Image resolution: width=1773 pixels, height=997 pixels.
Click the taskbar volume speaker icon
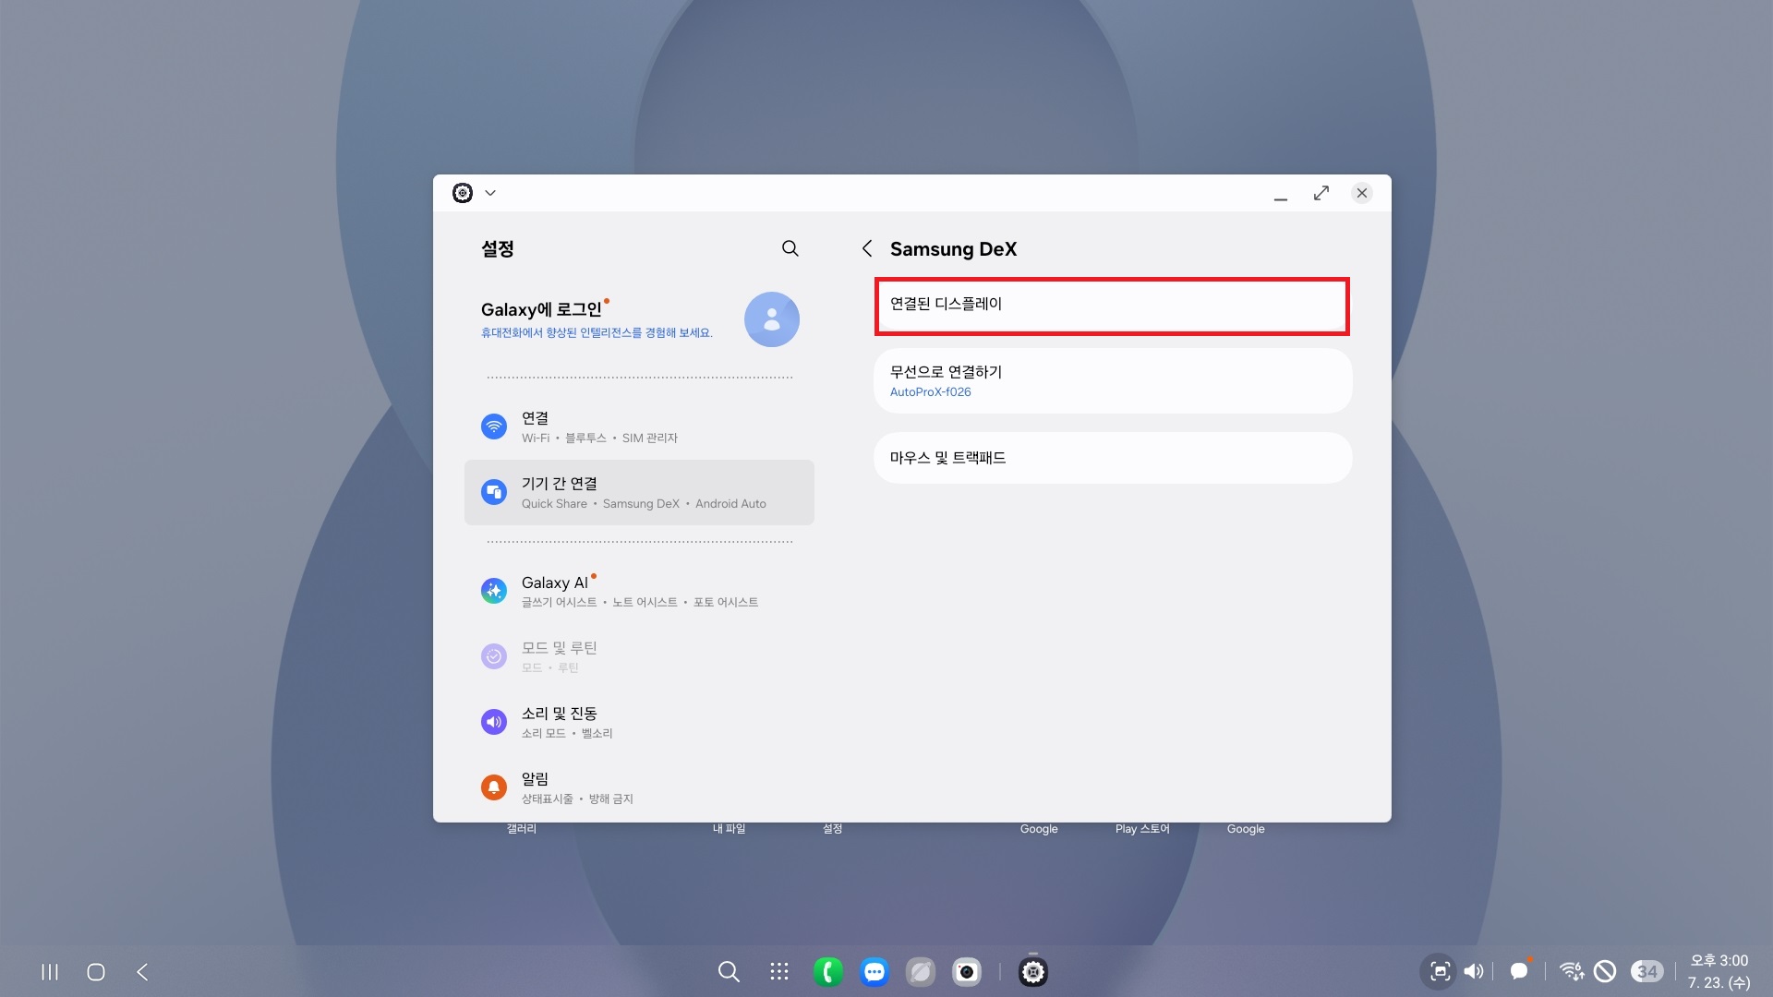tap(1474, 971)
